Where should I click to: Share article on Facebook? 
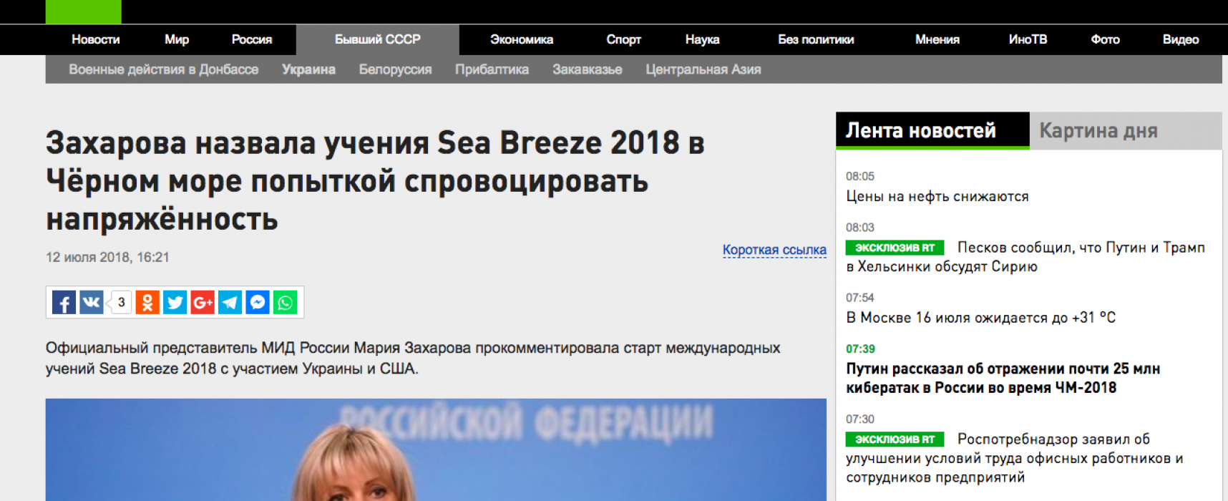click(64, 303)
